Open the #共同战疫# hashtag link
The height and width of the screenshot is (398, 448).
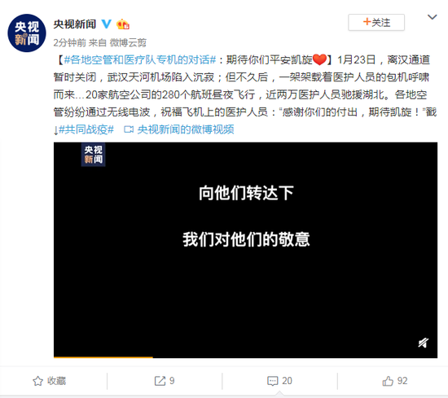[x=86, y=129]
